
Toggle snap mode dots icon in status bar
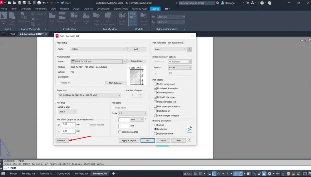[x=200, y=174]
